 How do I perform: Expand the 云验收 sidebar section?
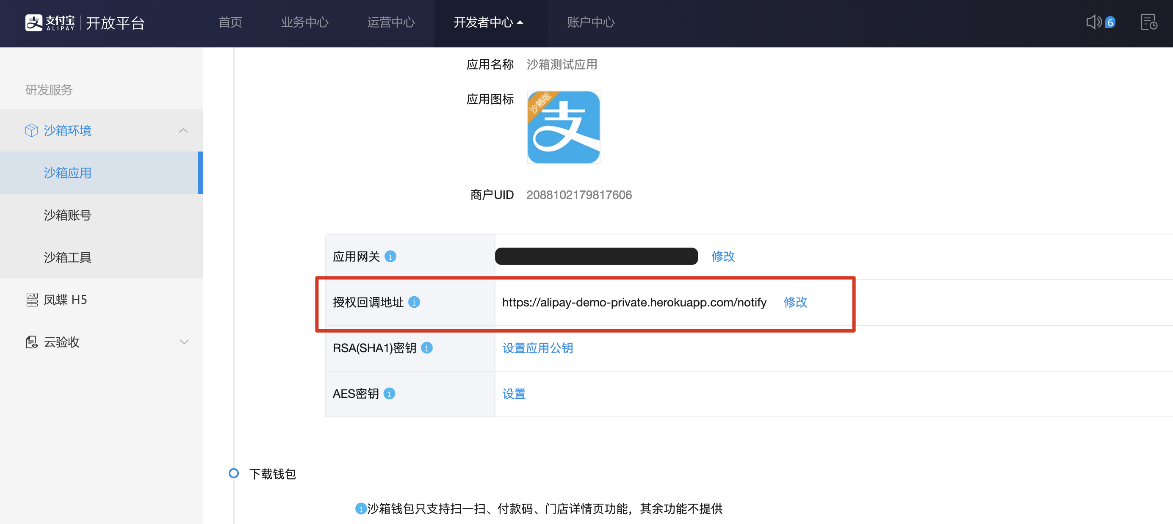coord(184,342)
